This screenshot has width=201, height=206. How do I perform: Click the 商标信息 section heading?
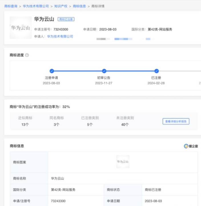(x=17, y=146)
